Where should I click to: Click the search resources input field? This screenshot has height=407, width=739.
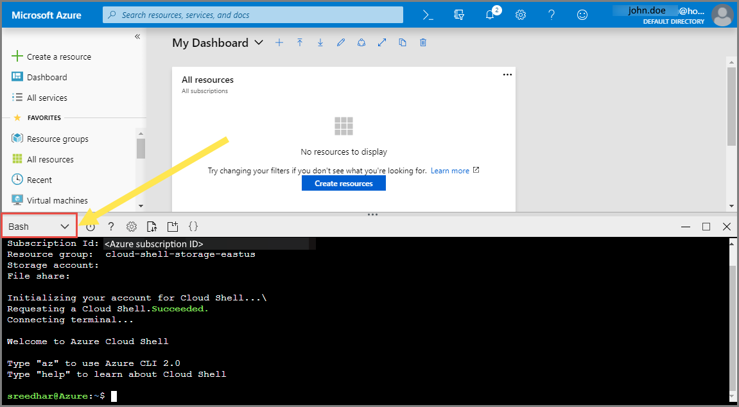[x=253, y=15]
